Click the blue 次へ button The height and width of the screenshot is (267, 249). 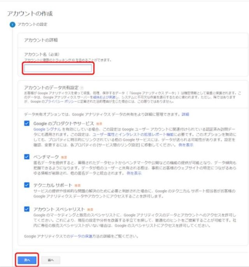coord(27,260)
